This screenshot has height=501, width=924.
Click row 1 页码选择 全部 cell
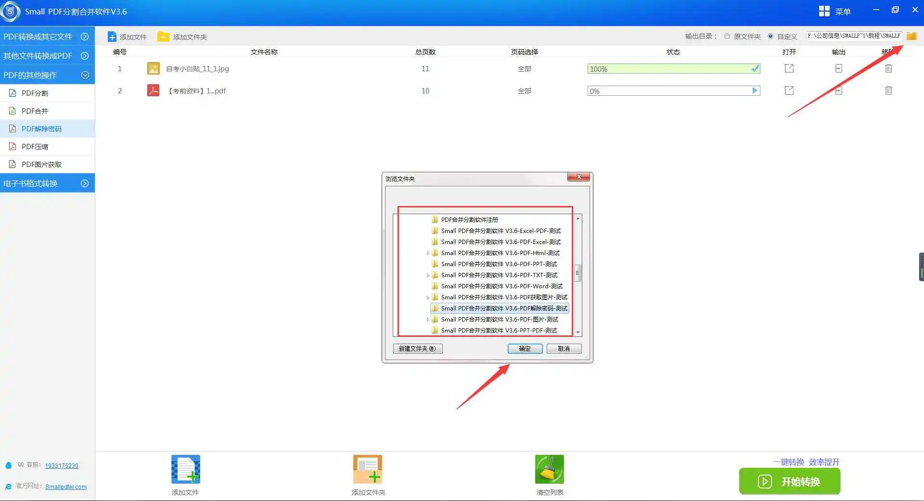tap(525, 69)
